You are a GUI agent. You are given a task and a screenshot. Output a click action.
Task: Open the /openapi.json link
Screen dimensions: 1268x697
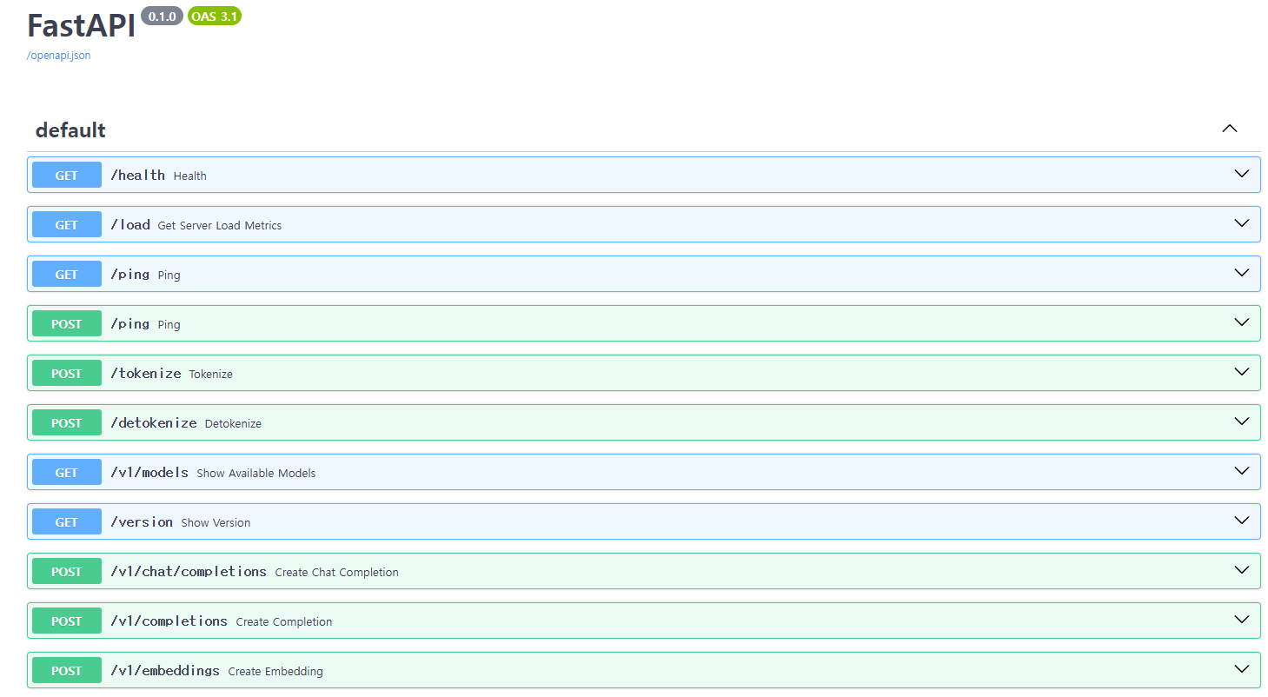[59, 56]
